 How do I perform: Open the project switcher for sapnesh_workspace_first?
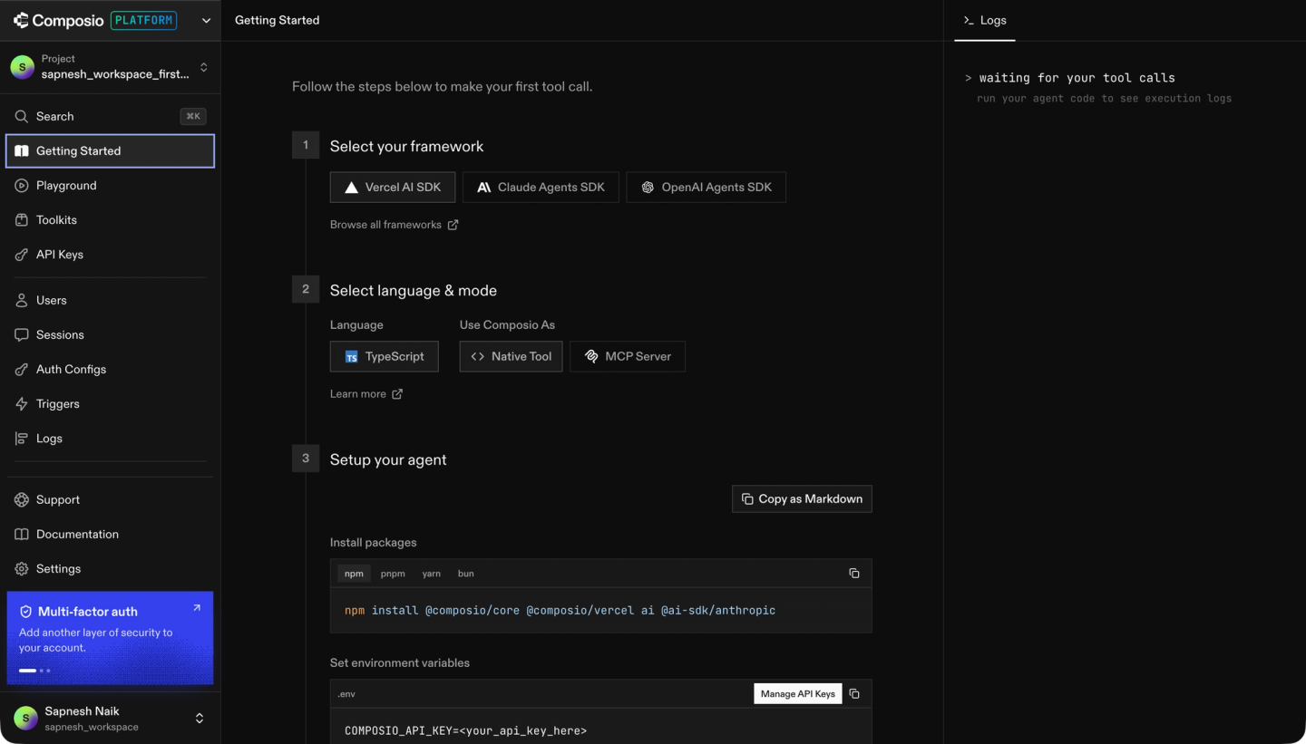point(110,67)
